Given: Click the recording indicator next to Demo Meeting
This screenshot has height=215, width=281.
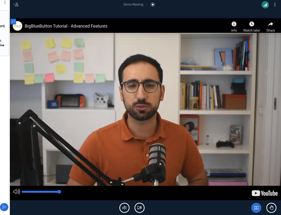Looking at the screenshot, I should coord(153,4).
